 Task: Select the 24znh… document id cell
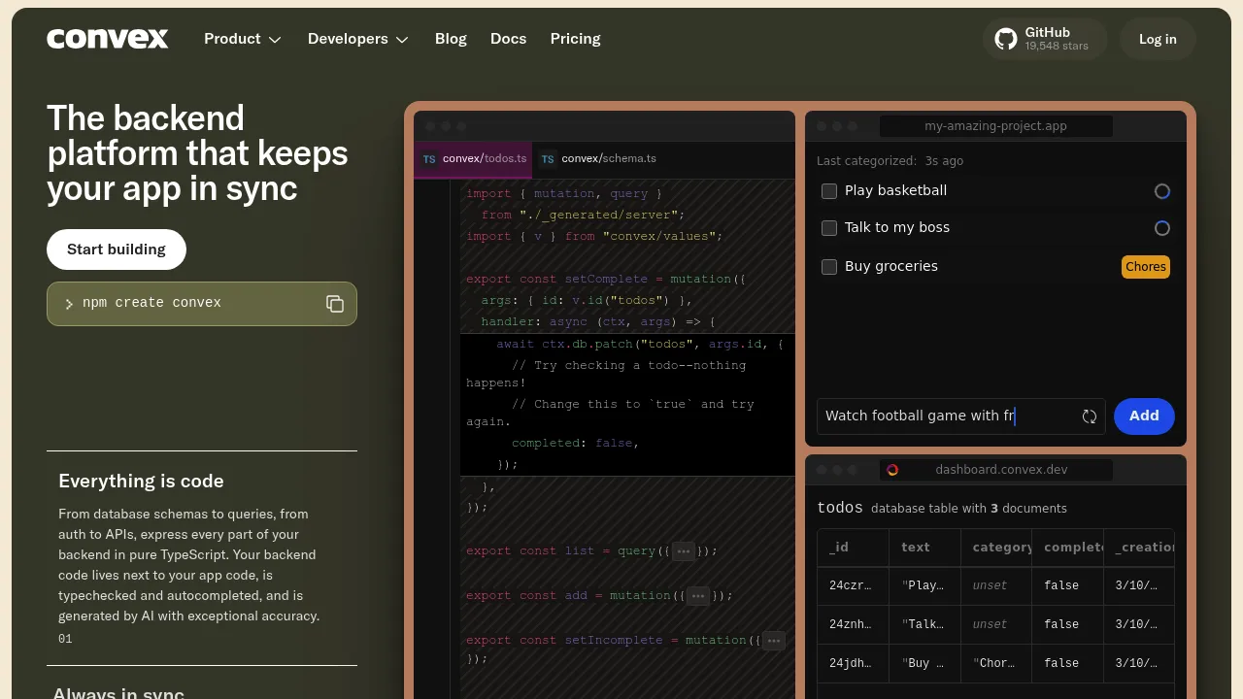(853, 625)
